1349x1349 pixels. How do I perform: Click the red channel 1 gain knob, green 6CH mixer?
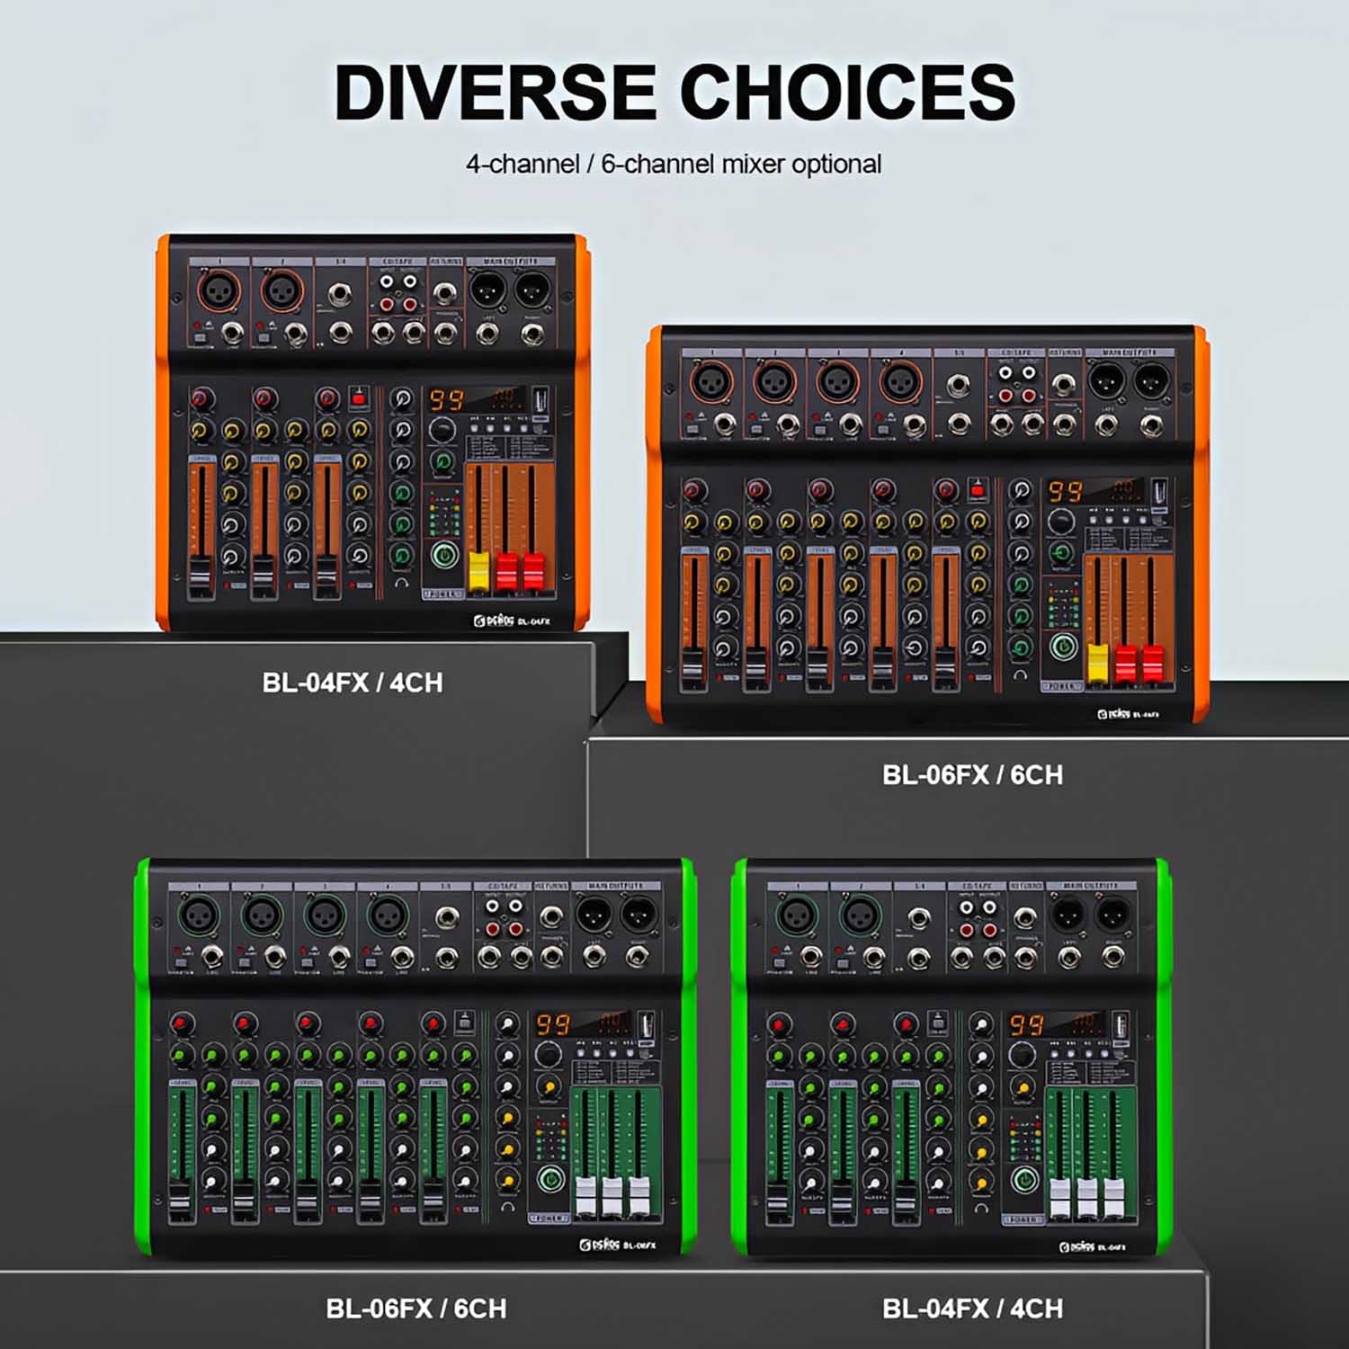click(182, 1023)
